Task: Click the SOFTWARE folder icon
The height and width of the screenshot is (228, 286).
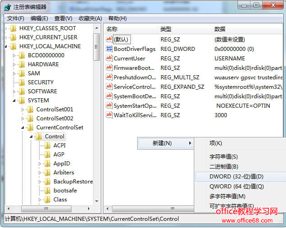Action: pyautogui.click(x=22, y=91)
